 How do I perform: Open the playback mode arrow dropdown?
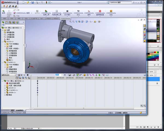pos(67,75)
